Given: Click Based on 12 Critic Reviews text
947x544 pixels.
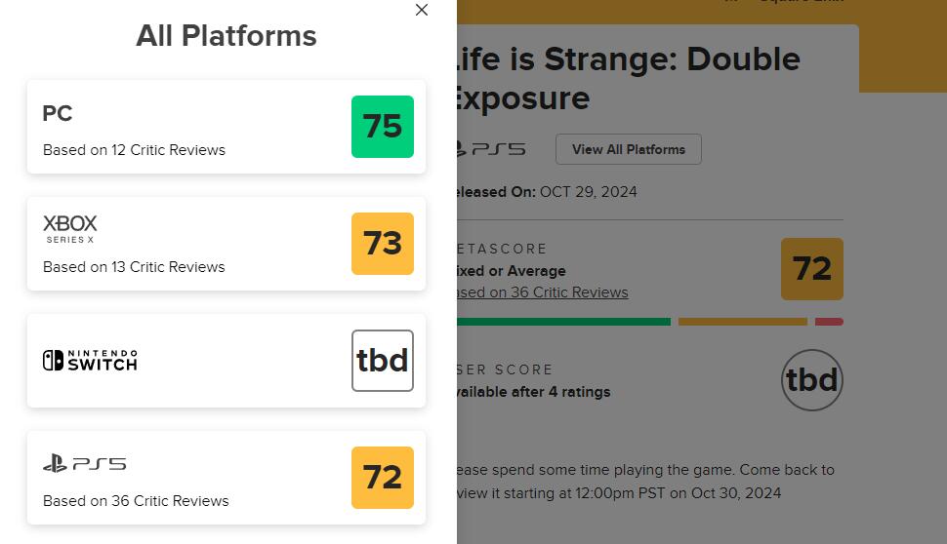Looking at the screenshot, I should tap(134, 150).
